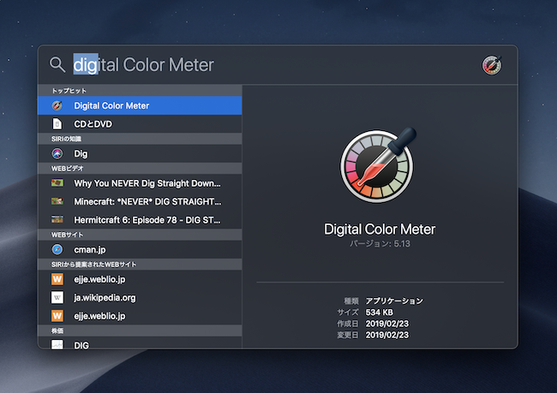Click the 変更日 2019/02/23 date value
This screenshot has height=393, width=557.
click(386, 335)
